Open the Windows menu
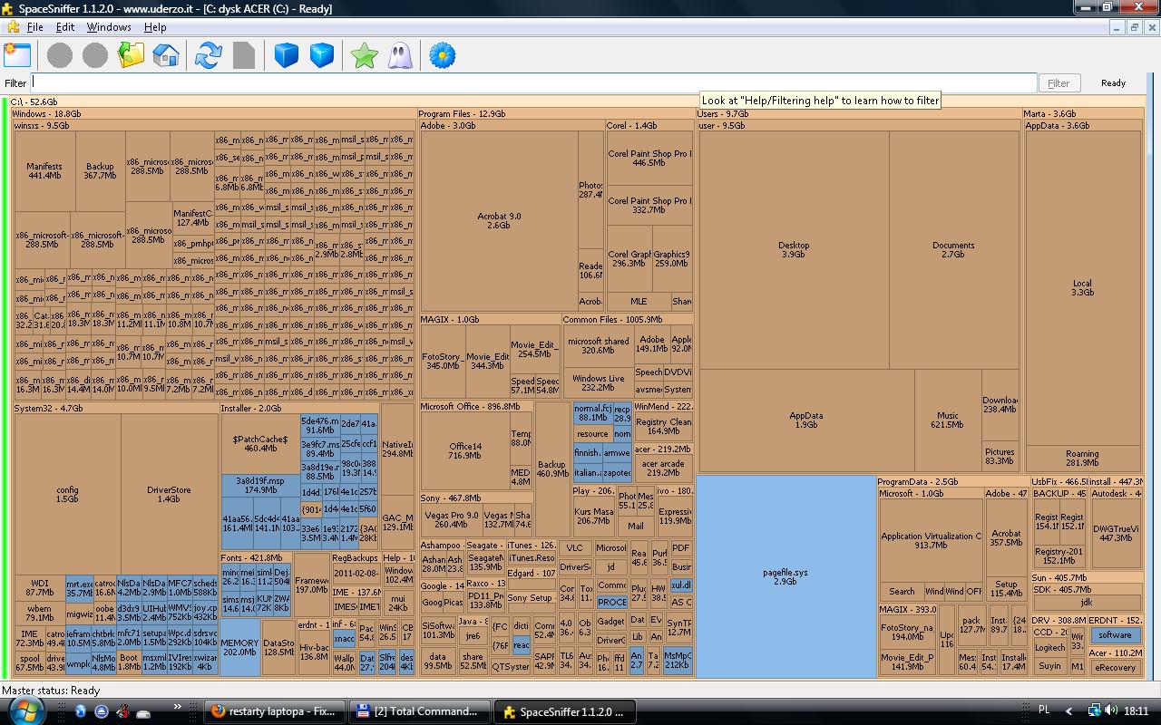The image size is (1161, 725). (x=109, y=27)
